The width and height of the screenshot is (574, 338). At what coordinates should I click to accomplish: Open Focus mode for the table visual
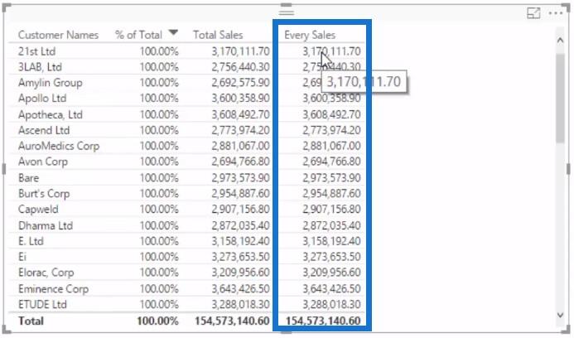(533, 13)
